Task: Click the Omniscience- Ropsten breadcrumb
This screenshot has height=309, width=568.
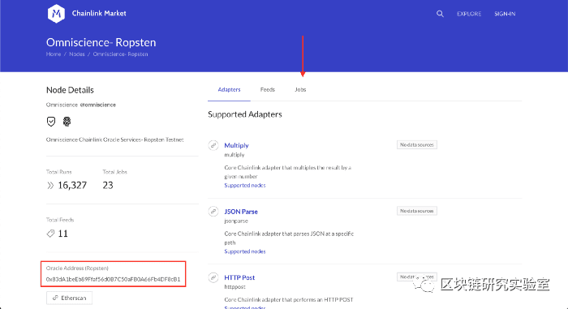Action: click(120, 54)
